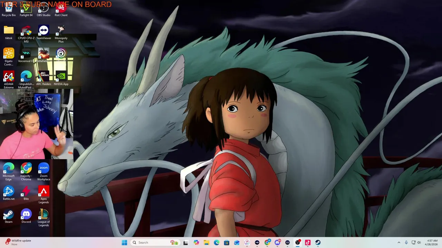
Task: Click the webcam overlay thumbnail
Action: 37,124
